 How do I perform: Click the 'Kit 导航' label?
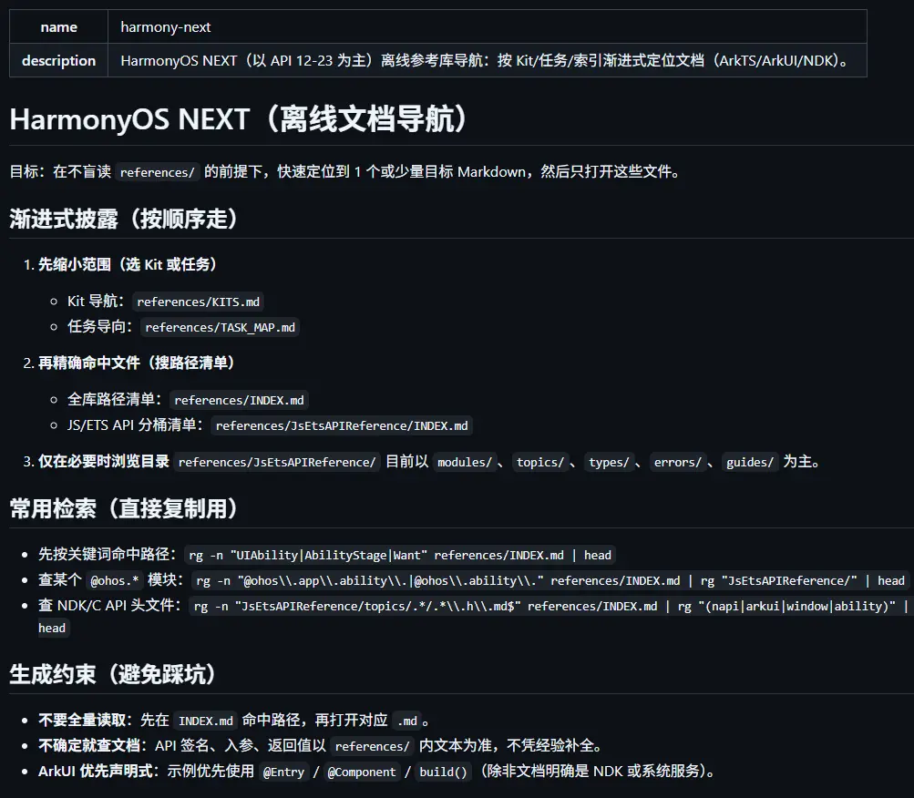92,302
